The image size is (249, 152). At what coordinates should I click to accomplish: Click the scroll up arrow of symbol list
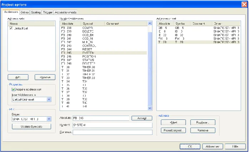pos(150,24)
